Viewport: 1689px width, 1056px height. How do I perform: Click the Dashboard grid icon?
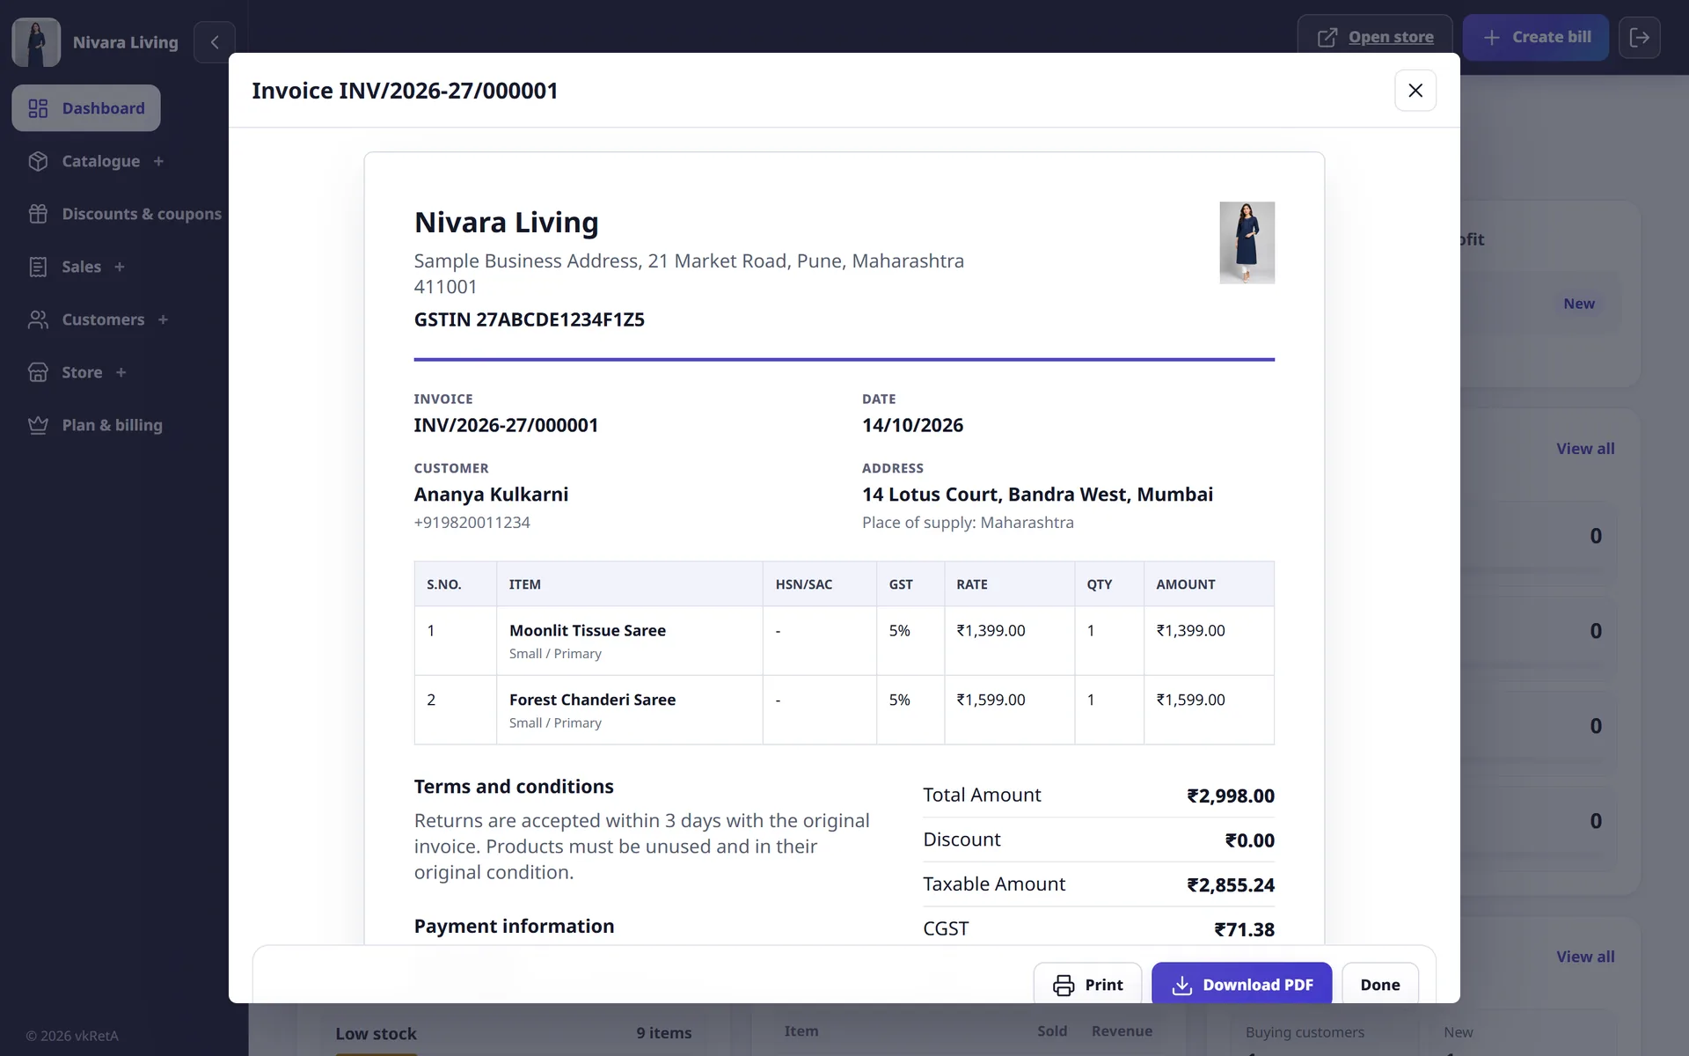pyautogui.click(x=38, y=108)
